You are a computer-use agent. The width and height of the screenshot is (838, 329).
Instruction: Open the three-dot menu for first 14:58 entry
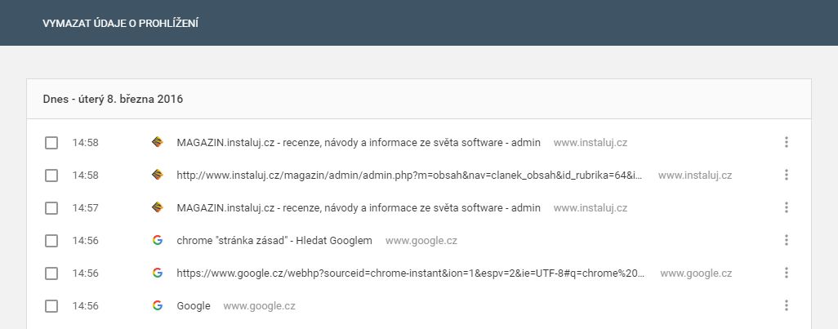[786, 142]
